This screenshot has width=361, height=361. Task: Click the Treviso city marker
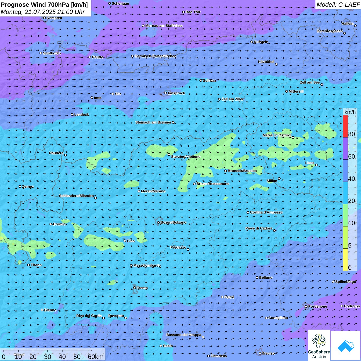[x=260, y=353]
